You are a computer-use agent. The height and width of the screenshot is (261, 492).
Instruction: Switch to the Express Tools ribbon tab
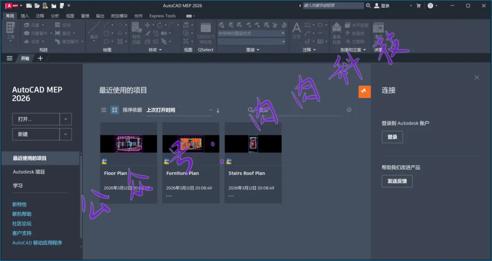[163, 16]
